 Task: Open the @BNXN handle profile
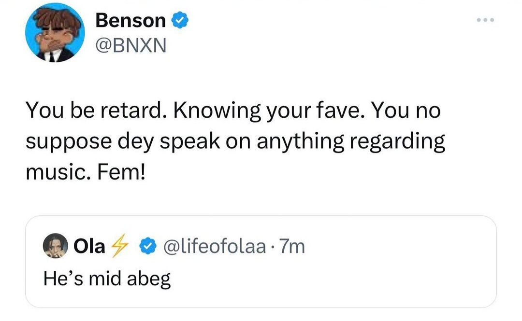click(x=130, y=46)
